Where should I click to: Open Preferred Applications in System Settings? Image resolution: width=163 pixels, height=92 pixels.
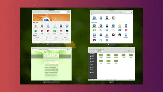(107, 36)
